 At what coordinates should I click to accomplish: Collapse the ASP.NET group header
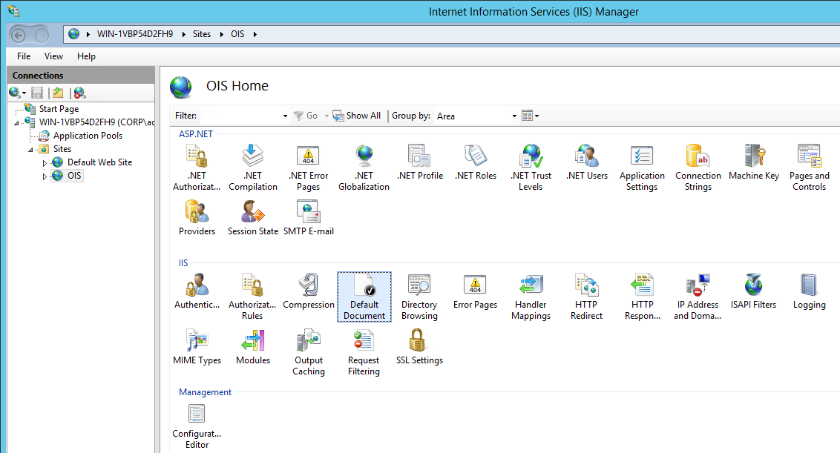pos(196,134)
